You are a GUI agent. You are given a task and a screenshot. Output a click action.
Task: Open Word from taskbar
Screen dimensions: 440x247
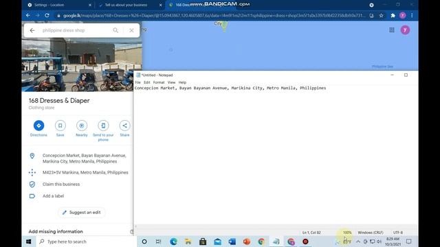tap(232, 242)
